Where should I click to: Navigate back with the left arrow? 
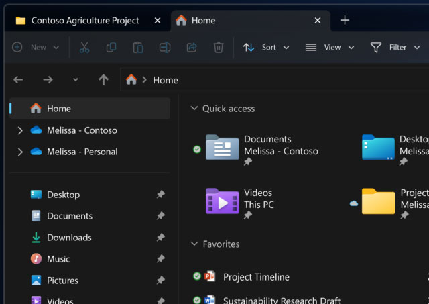point(18,80)
